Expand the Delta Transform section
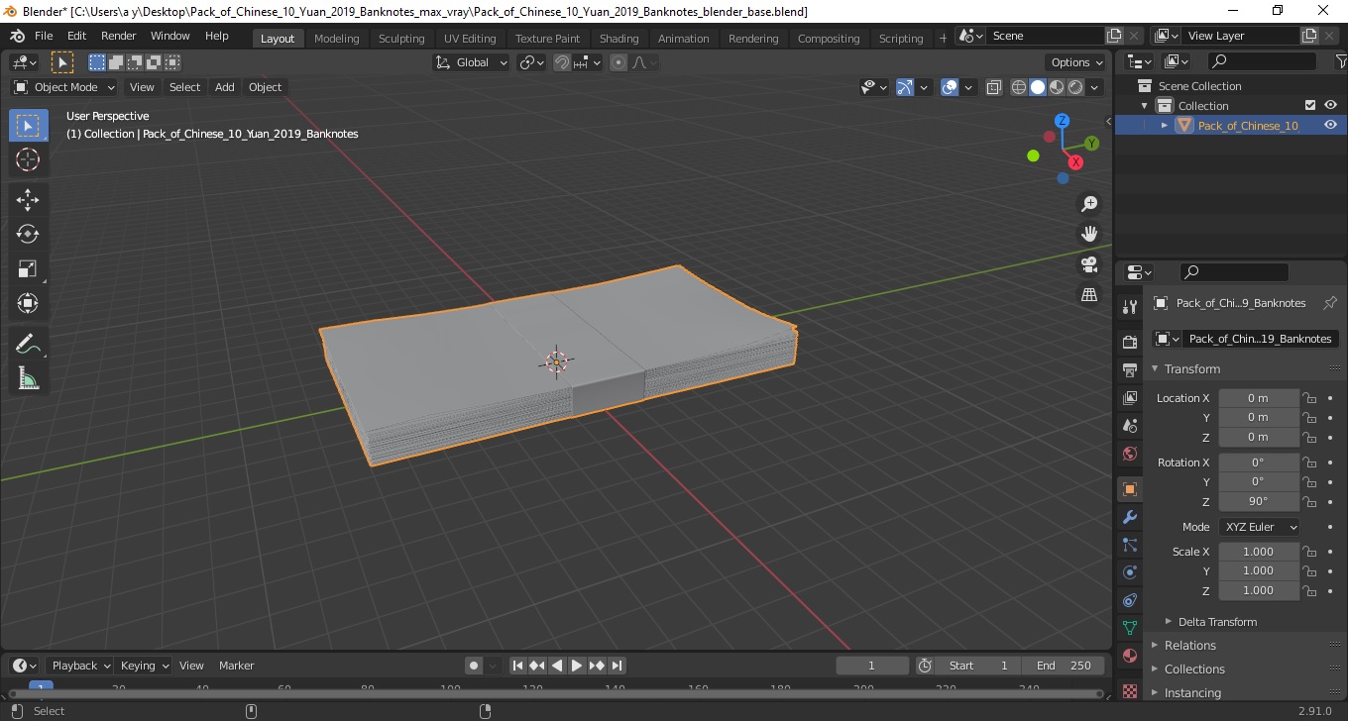This screenshot has width=1348, height=721. (x=1217, y=622)
